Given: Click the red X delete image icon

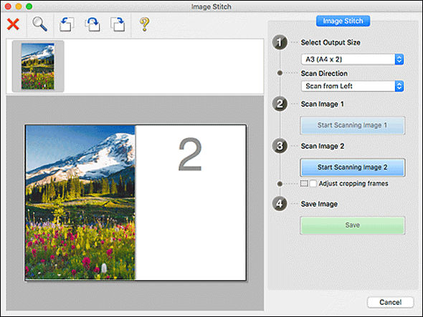Looking at the screenshot, I should pyautogui.click(x=13, y=24).
